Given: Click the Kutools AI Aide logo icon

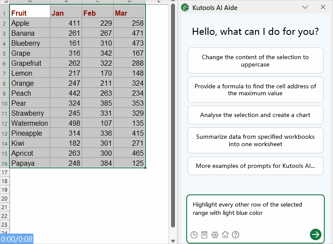Looking at the screenshot, I should pyautogui.click(x=185, y=7).
